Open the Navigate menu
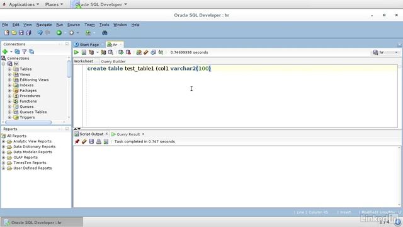403x227 pixels. tap(44, 25)
